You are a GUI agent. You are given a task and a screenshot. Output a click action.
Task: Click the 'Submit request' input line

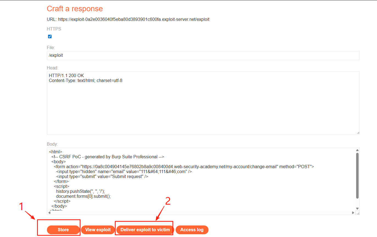tap(102, 177)
